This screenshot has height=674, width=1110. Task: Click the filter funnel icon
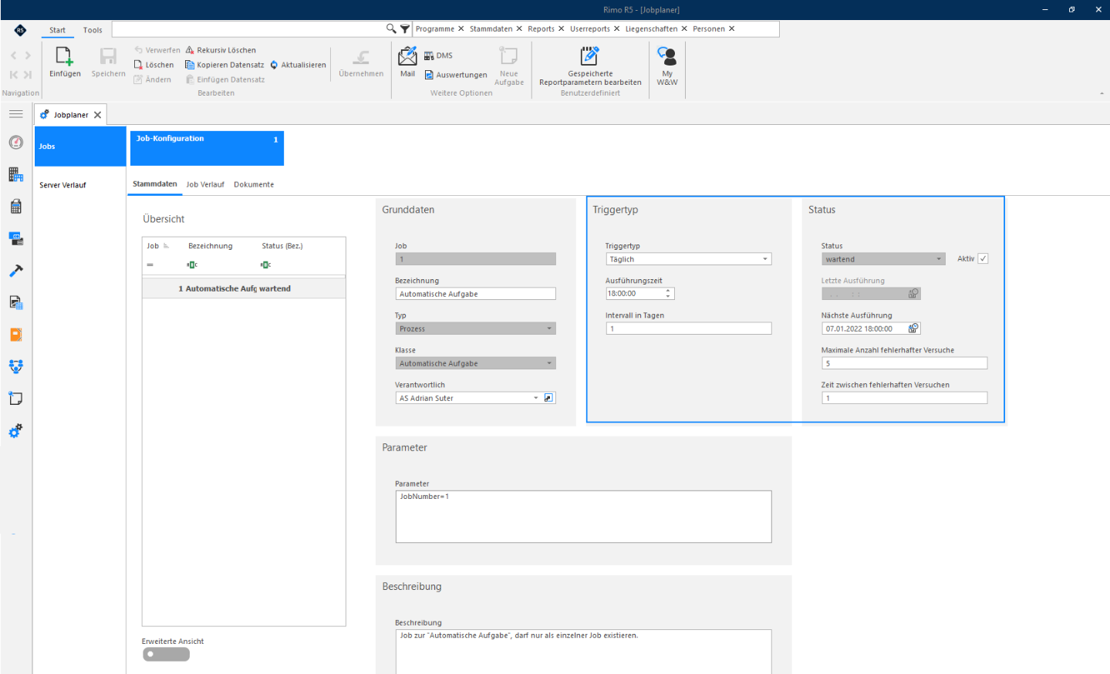point(404,29)
